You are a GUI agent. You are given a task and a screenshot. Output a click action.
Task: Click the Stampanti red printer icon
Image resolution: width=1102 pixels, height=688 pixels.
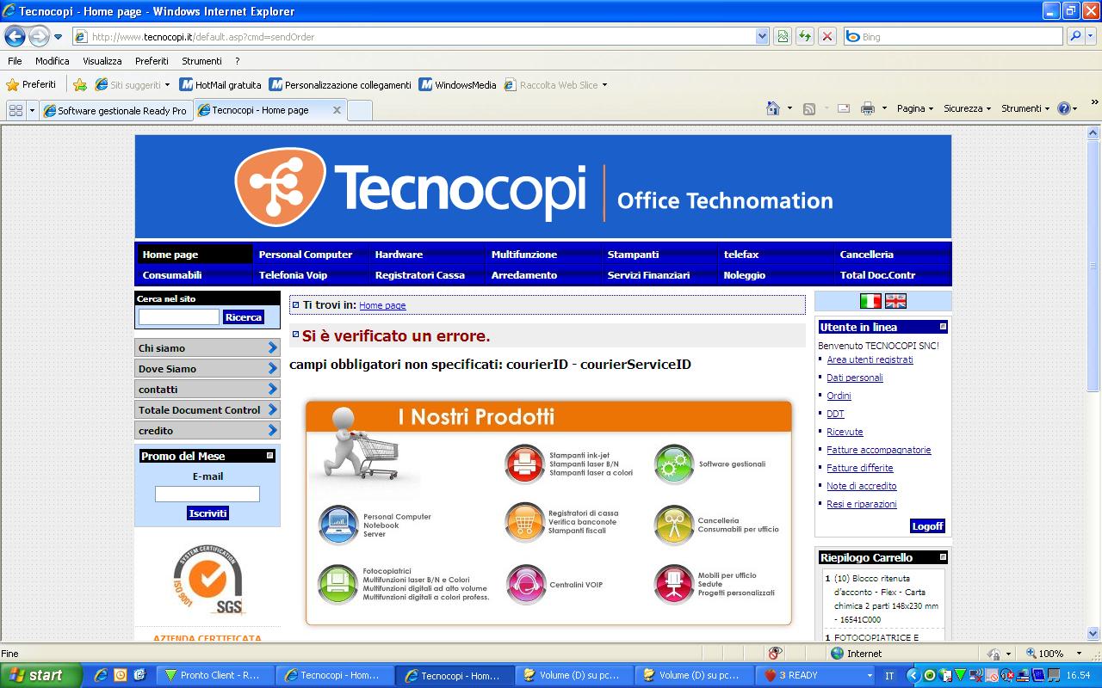(x=525, y=464)
